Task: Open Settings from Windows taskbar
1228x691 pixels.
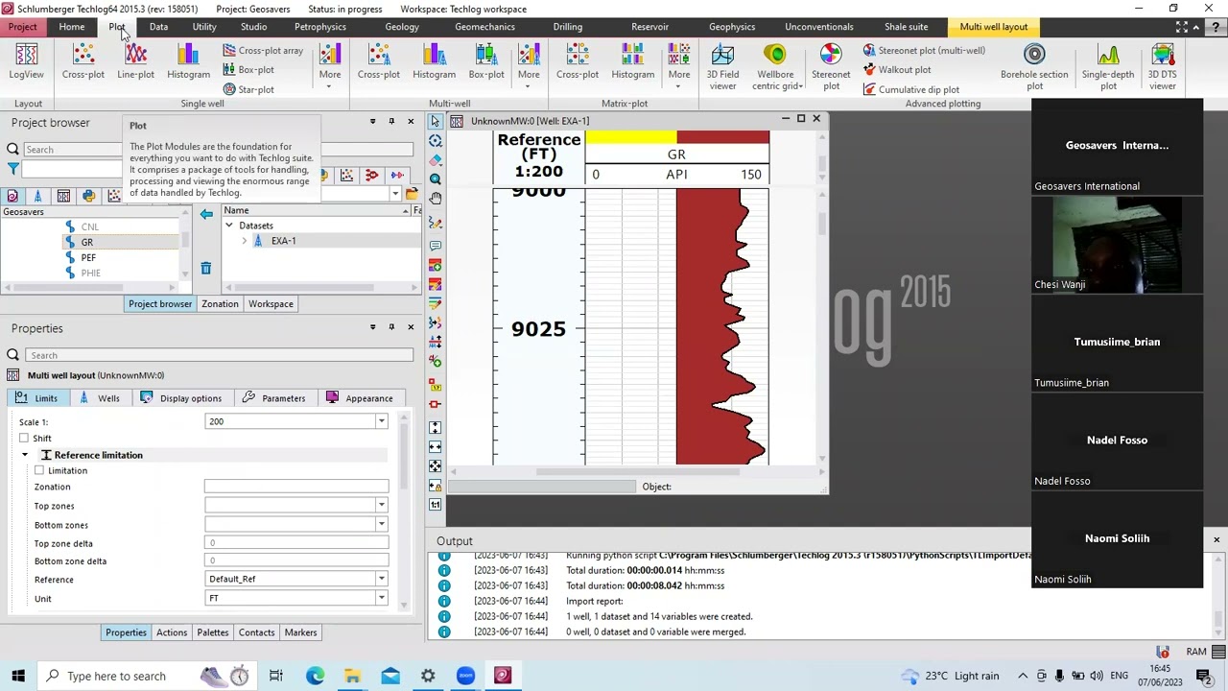Action: (428, 676)
